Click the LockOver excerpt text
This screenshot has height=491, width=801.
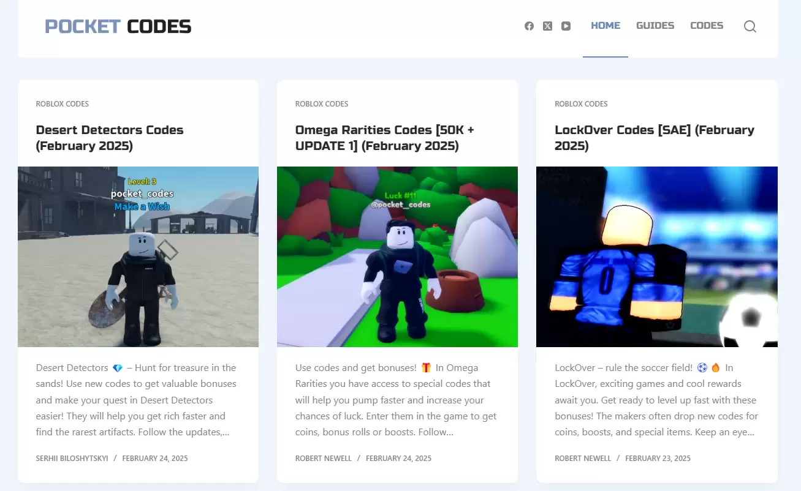click(x=656, y=400)
